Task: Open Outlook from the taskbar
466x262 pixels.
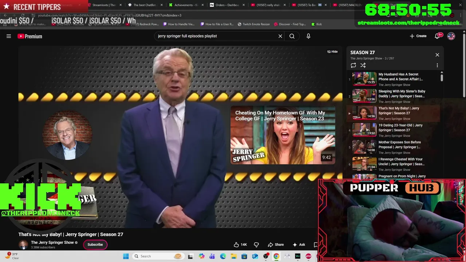Action: [255, 256]
